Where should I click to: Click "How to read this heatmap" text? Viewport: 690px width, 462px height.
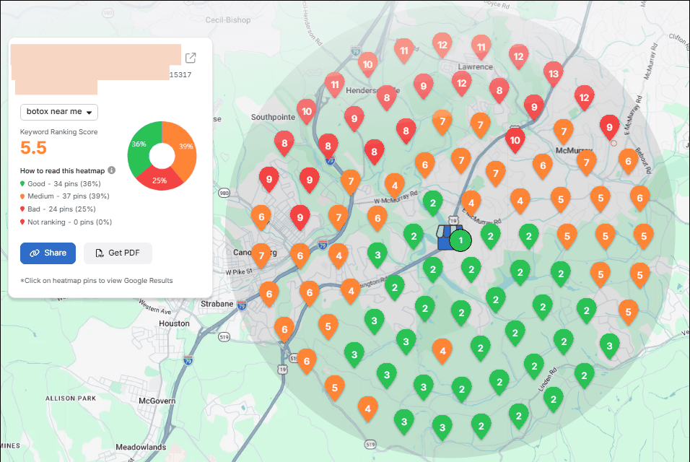(63, 170)
